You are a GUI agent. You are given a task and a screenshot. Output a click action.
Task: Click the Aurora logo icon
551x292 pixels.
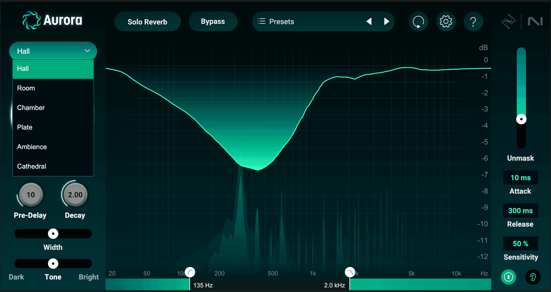pos(31,20)
